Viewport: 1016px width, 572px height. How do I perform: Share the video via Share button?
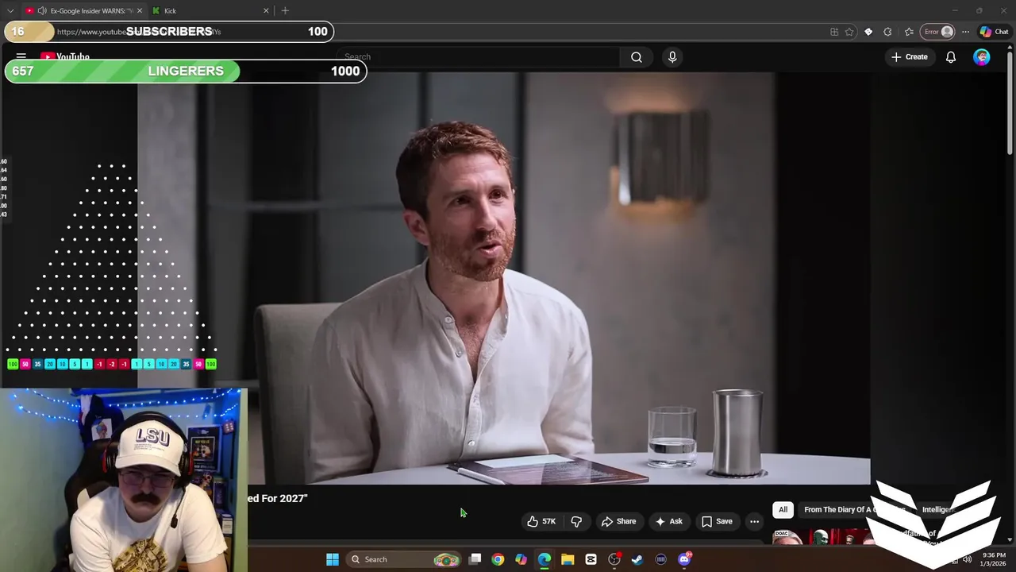[618, 521]
